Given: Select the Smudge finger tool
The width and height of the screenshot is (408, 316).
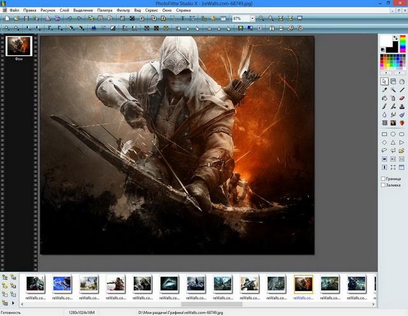Looking at the screenshot, I should (x=393, y=114).
